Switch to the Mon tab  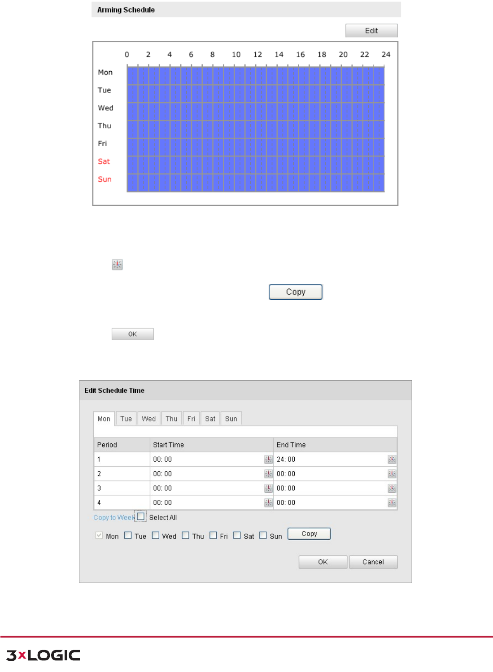click(x=104, y=419)
